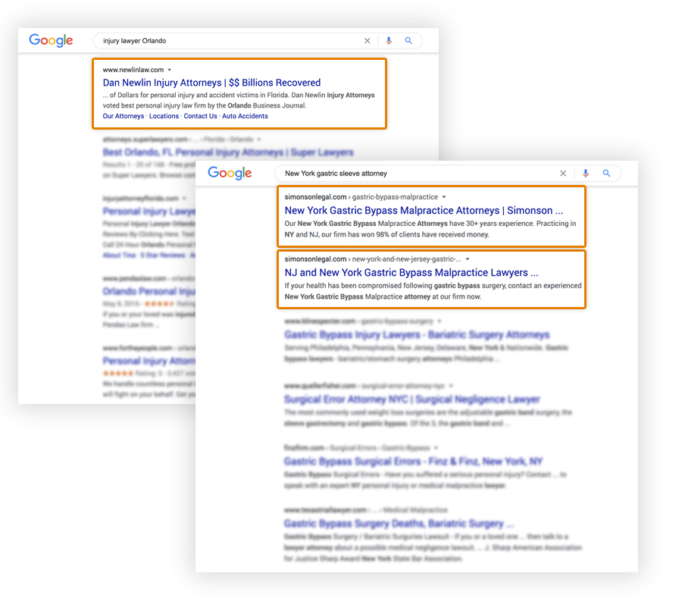Click the snippet mentioning '30+ years experience'
The height and width of the screenshot is (614, 682).
pos(430,229)
